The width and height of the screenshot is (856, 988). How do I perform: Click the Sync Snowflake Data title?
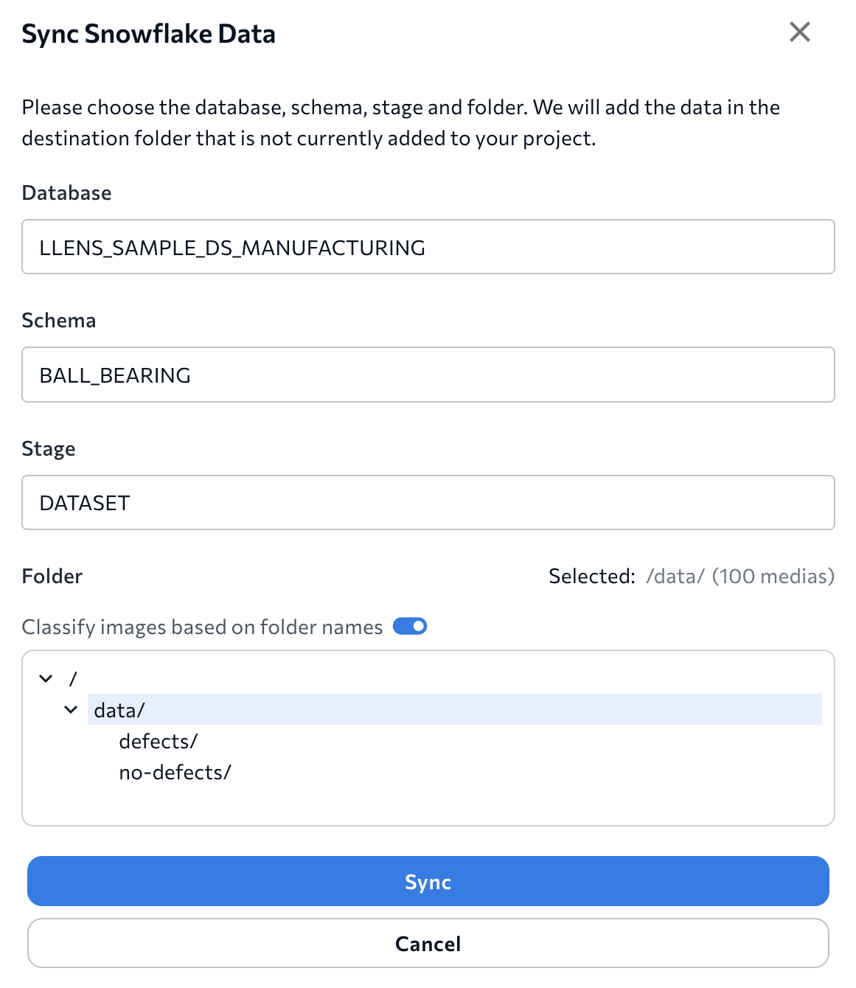148,34
